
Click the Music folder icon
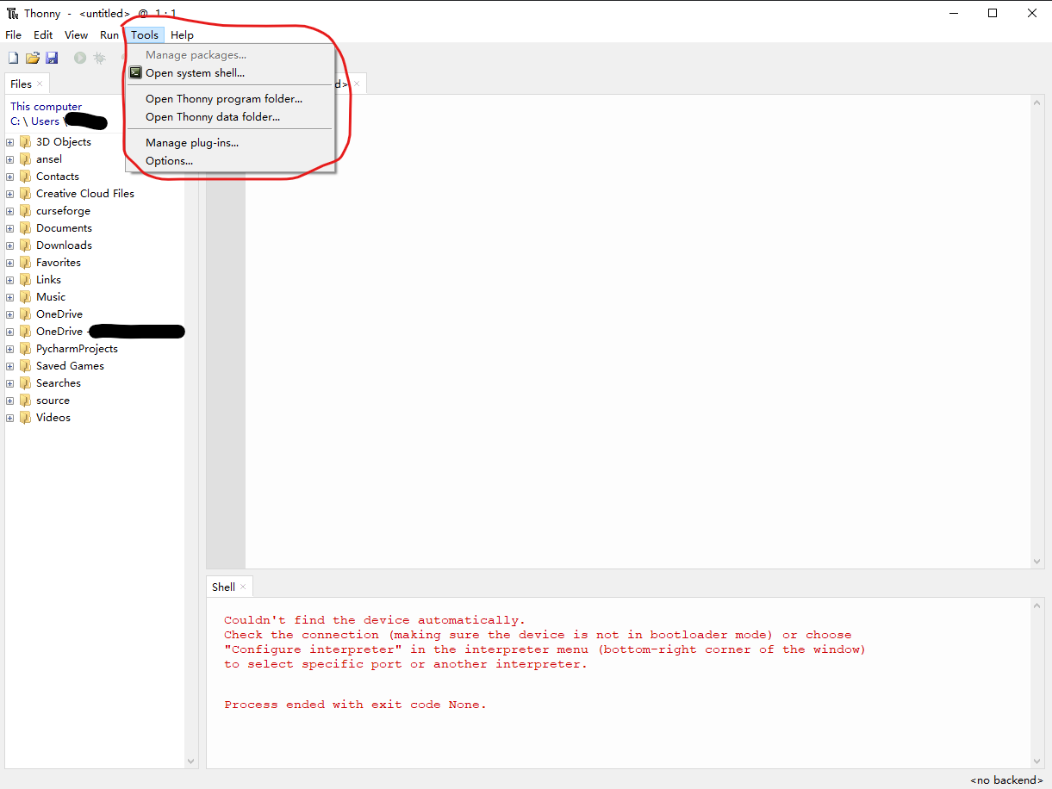point(26,296)
